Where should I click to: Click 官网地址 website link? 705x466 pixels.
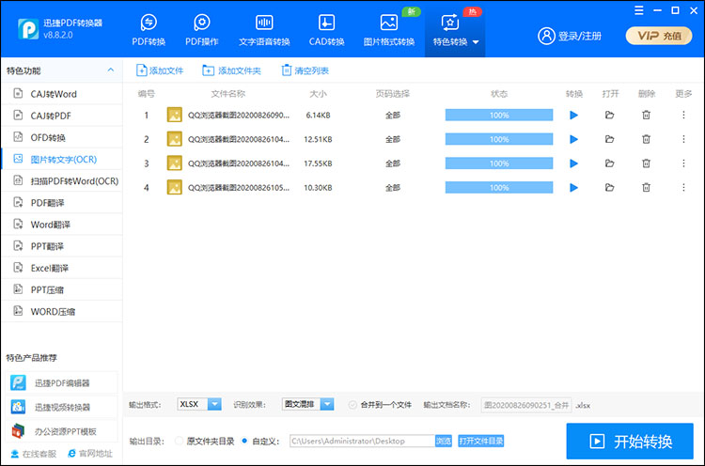(90, 454)
